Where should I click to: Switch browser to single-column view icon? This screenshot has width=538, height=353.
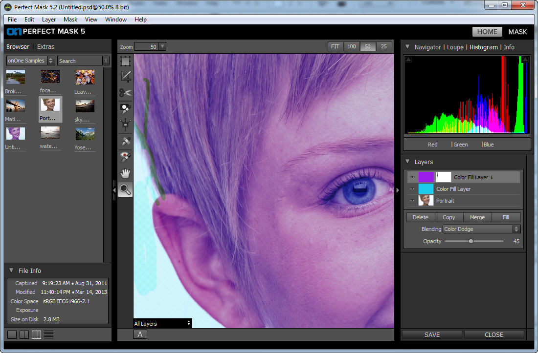(x=12, y=334)
